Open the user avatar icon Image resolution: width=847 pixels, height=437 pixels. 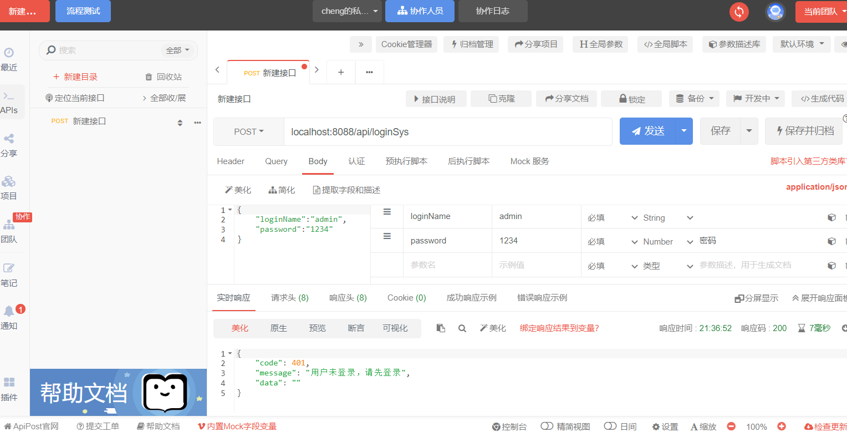coord(775,12)
